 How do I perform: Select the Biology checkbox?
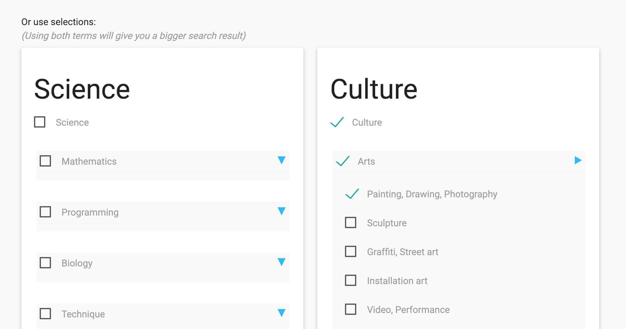click(x=45, y=263)
